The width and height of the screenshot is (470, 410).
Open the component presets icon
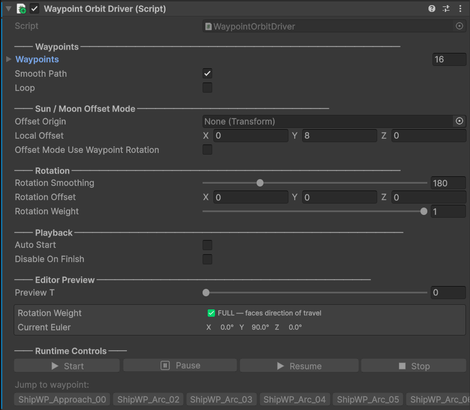click(446, 9)
